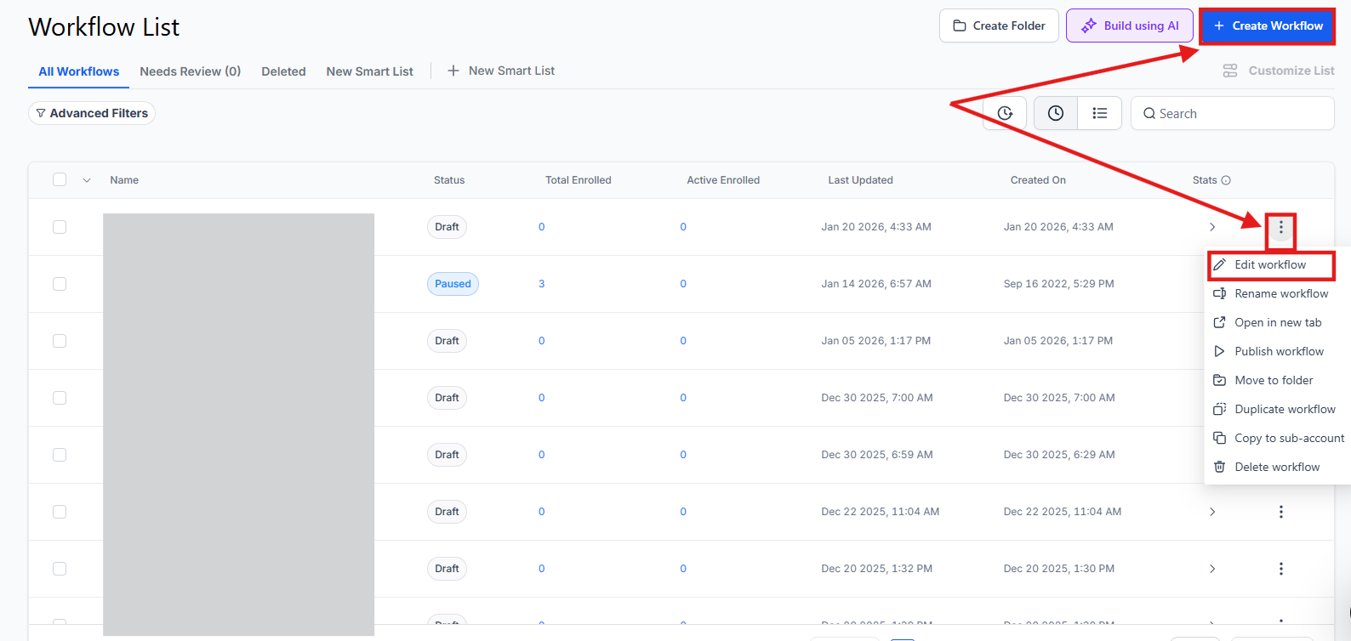
Task: Click the list view icon button
Action: 1099,113
